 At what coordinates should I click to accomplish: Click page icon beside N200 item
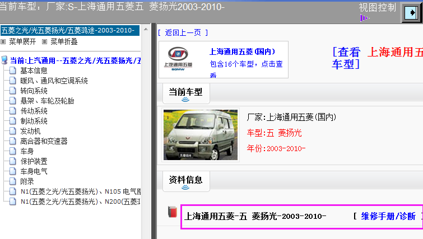tap(13, 201)
